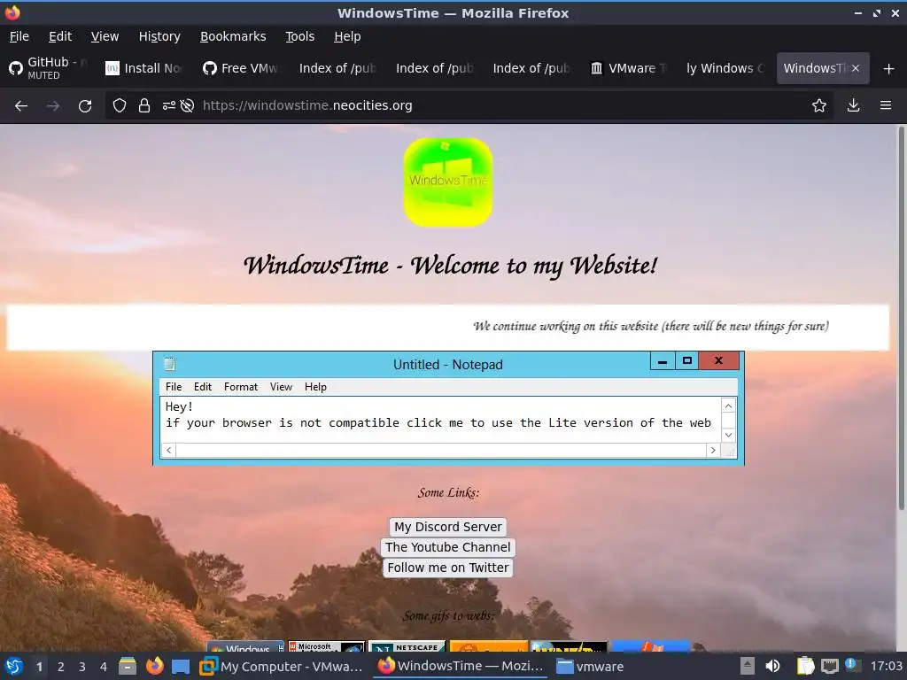Viewport: 907px width, 680px height.
Task: Open the tracking protection shield icon
Action: (x=120, y=106)
